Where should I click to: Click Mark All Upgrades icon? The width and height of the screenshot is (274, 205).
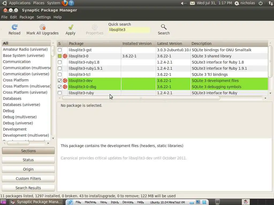pyautogui.click(x=43, y=27)
